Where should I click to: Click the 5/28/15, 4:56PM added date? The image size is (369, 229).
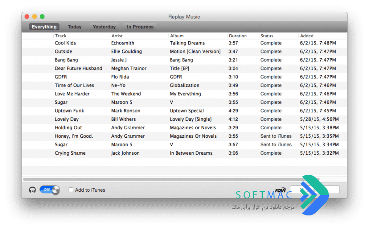click(x=319, y=119)
